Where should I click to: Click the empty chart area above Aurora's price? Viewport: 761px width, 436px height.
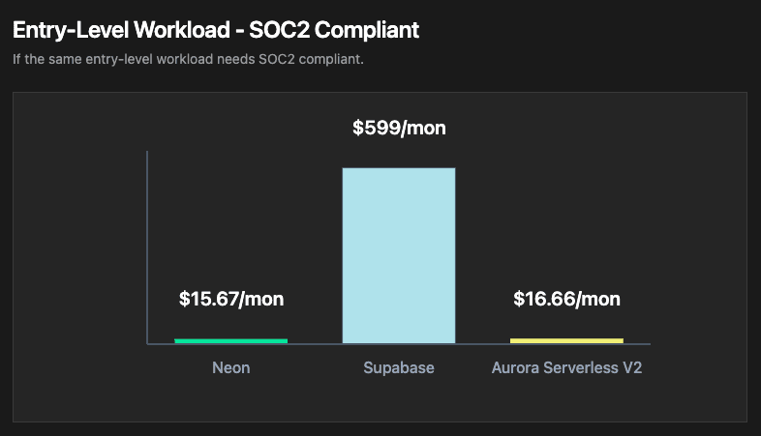point(566,213)
